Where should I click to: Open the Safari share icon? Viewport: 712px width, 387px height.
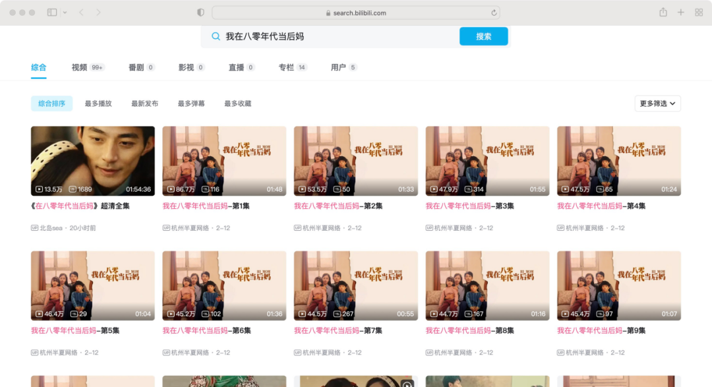click(x=663, y=13)
